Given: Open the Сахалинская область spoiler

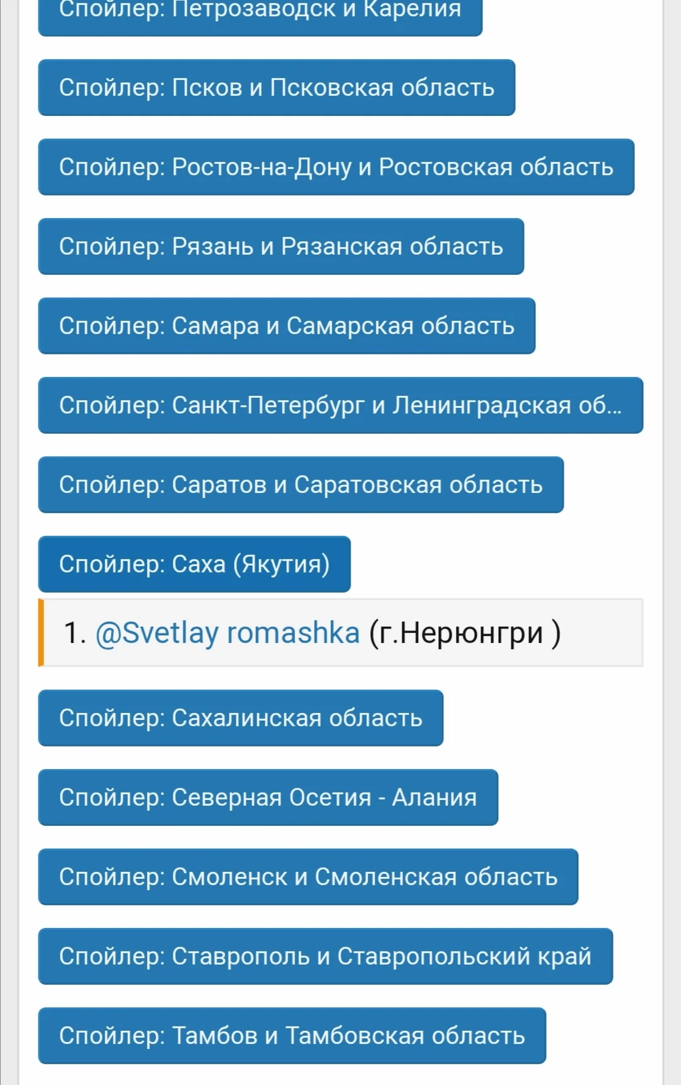Looking at the screenshot, I should point(242,718).
